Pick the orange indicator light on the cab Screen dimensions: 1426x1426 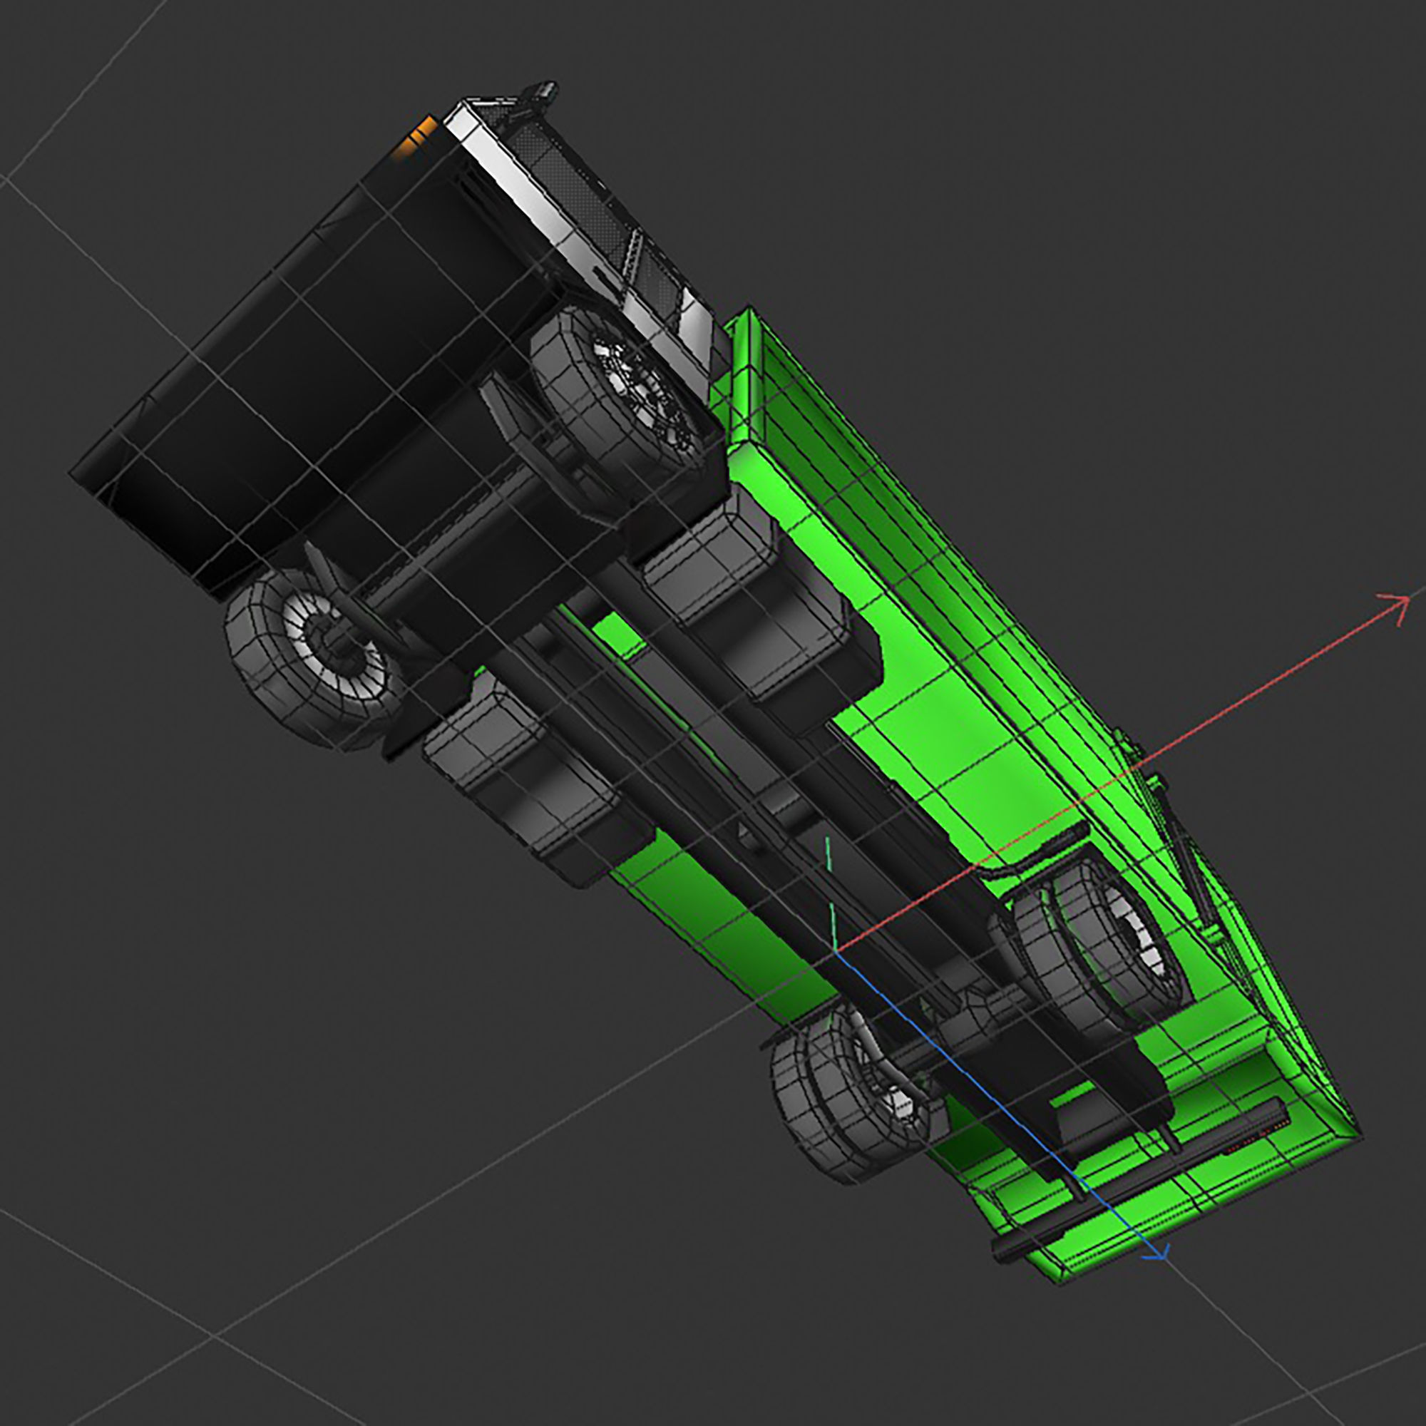pyautogui.click(x=416, y=138)
